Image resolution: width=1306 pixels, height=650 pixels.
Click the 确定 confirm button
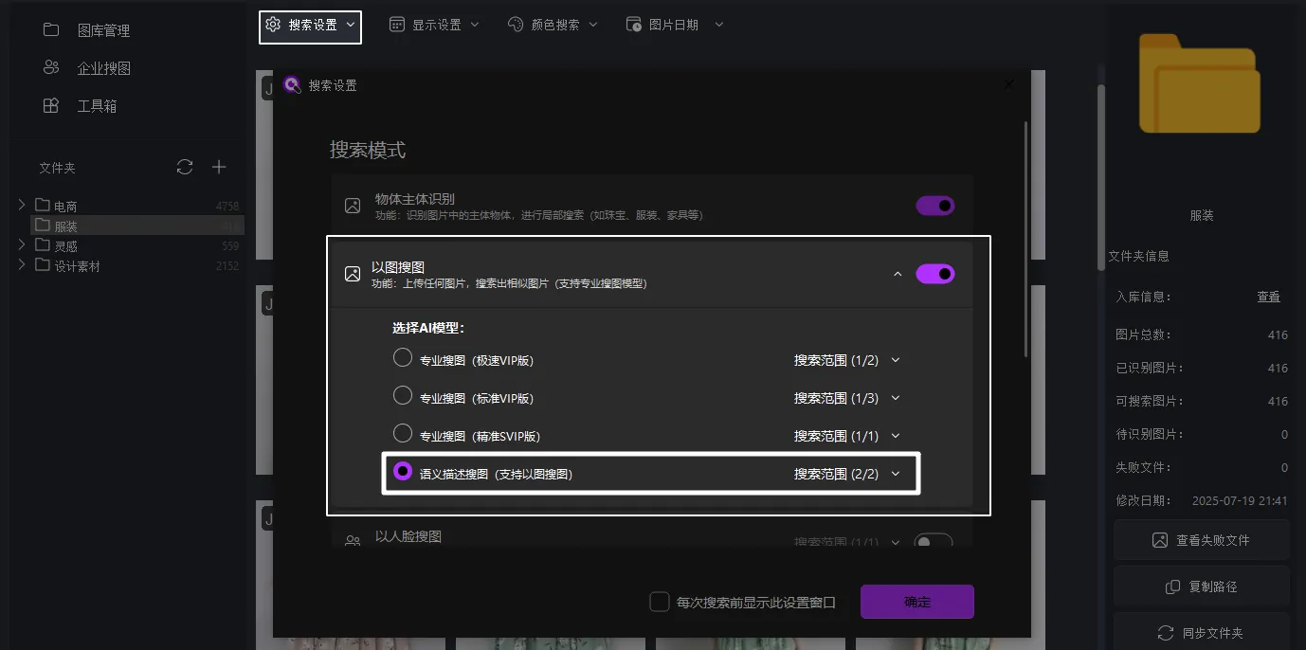click(x=916, y=601)
